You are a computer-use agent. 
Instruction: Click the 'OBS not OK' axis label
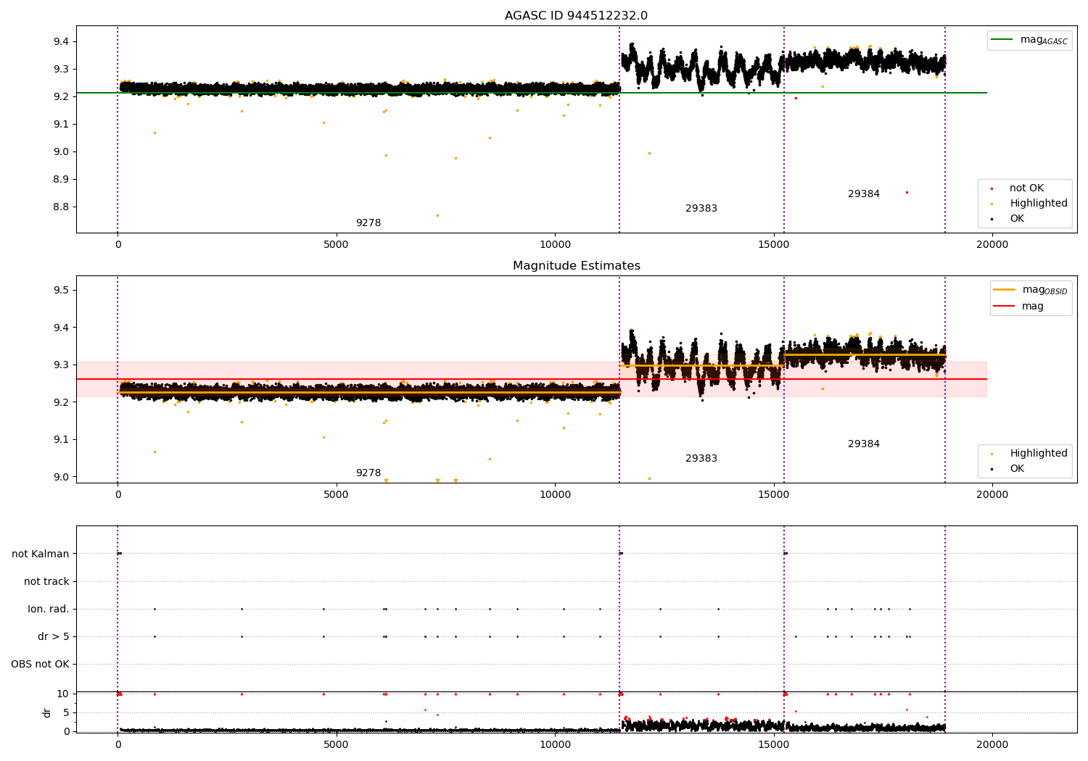click(40, 665)
